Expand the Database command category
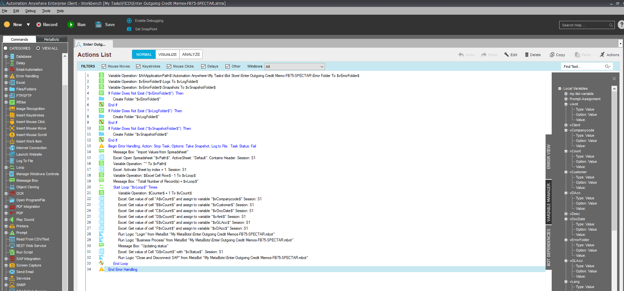 (6, 56)
